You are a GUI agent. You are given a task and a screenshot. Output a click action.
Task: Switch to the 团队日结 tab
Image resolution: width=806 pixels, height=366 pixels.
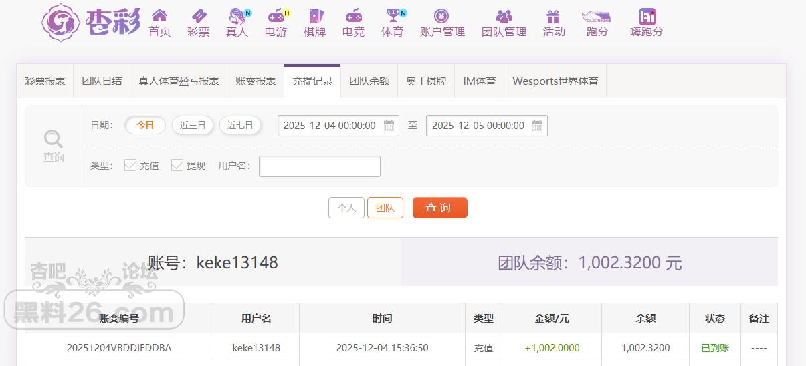[x=102, y=81]
